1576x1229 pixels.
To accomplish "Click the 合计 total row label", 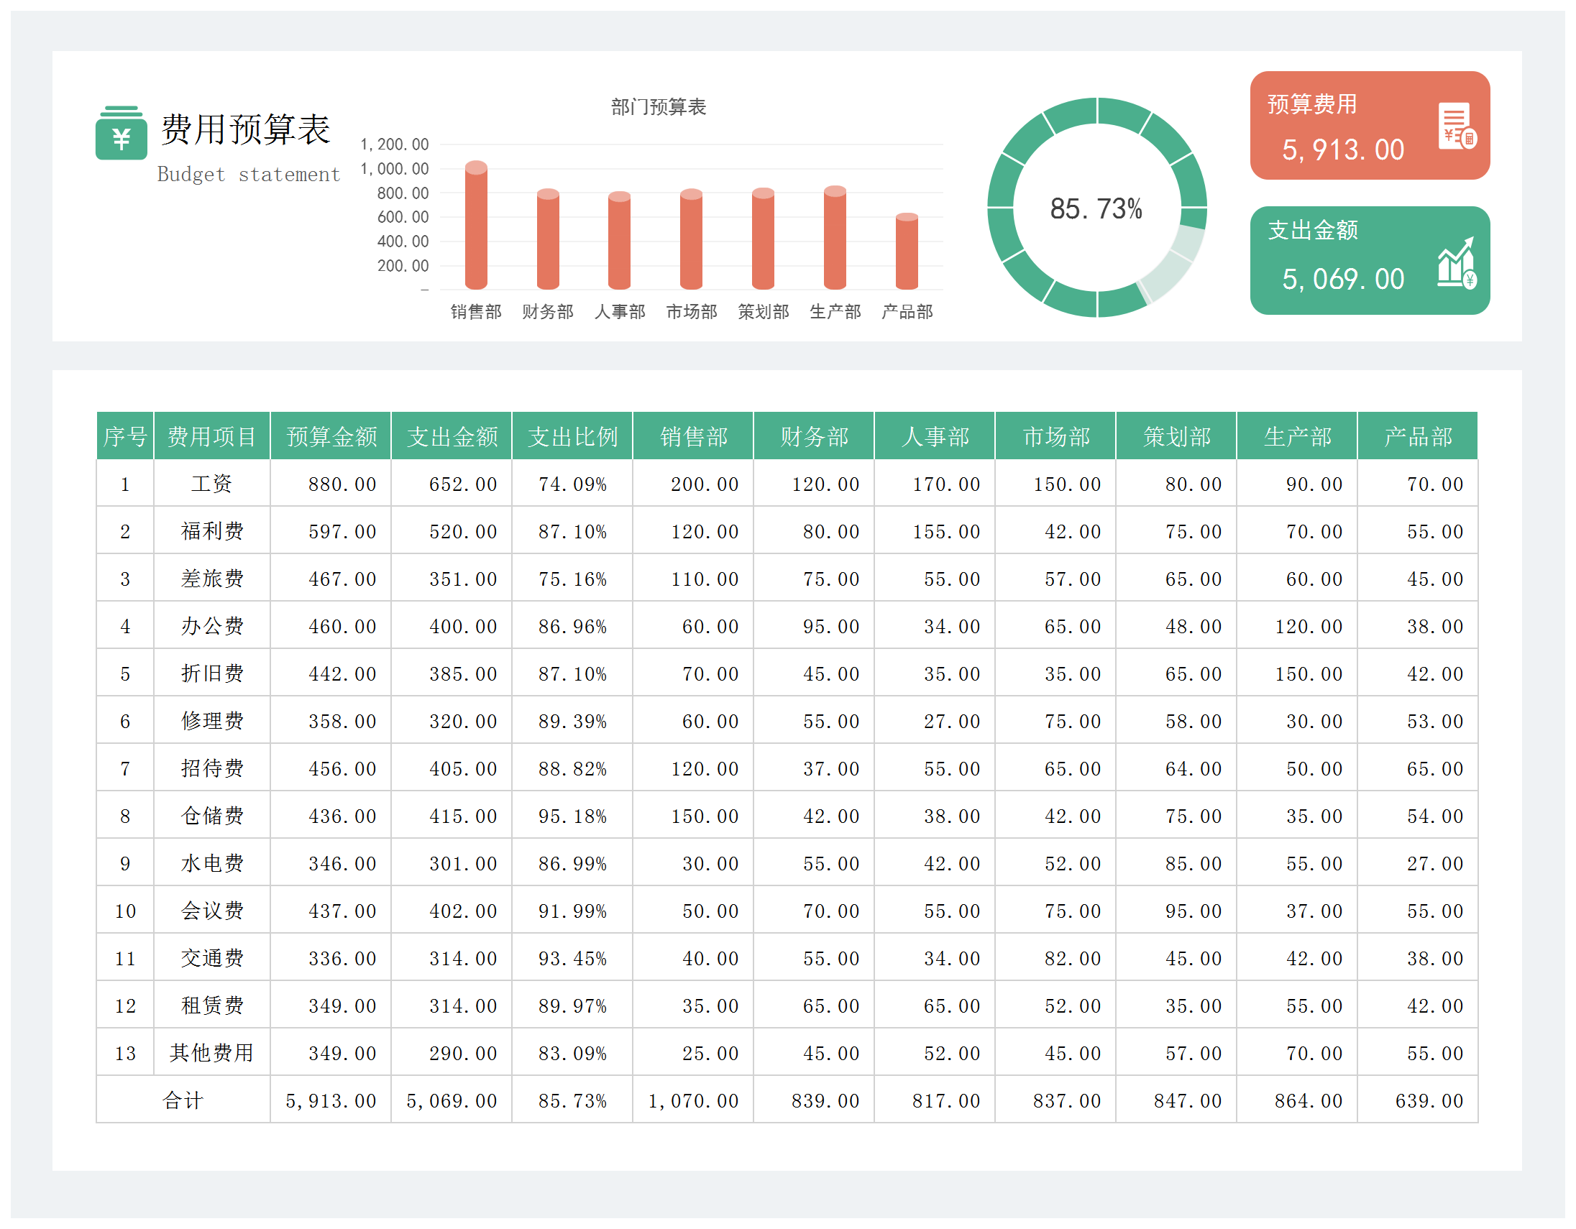I will [x=183, y=1100].
